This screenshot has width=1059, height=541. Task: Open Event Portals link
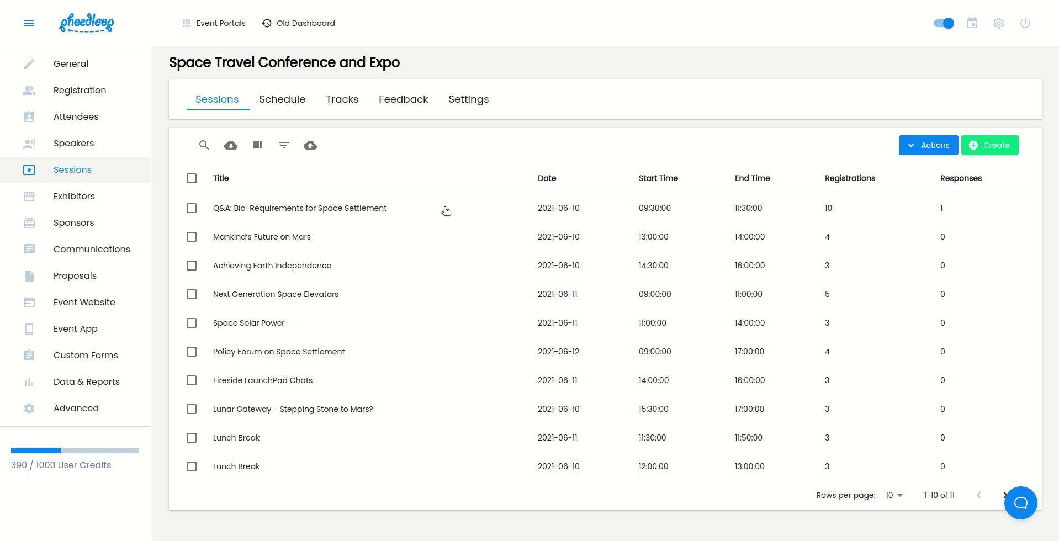pyautogui.click(x=214, y=23)
